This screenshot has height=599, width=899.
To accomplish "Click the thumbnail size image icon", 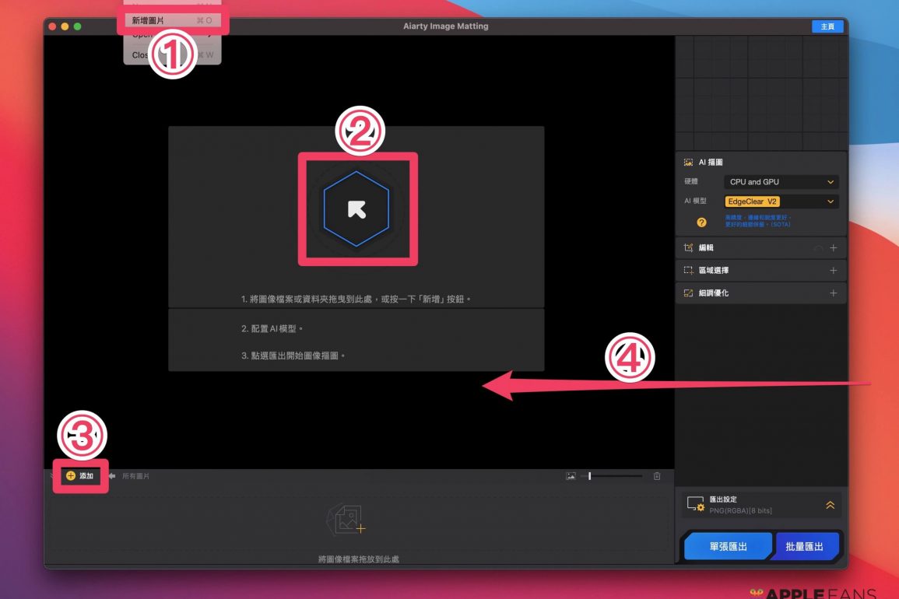I will point(571,476).
